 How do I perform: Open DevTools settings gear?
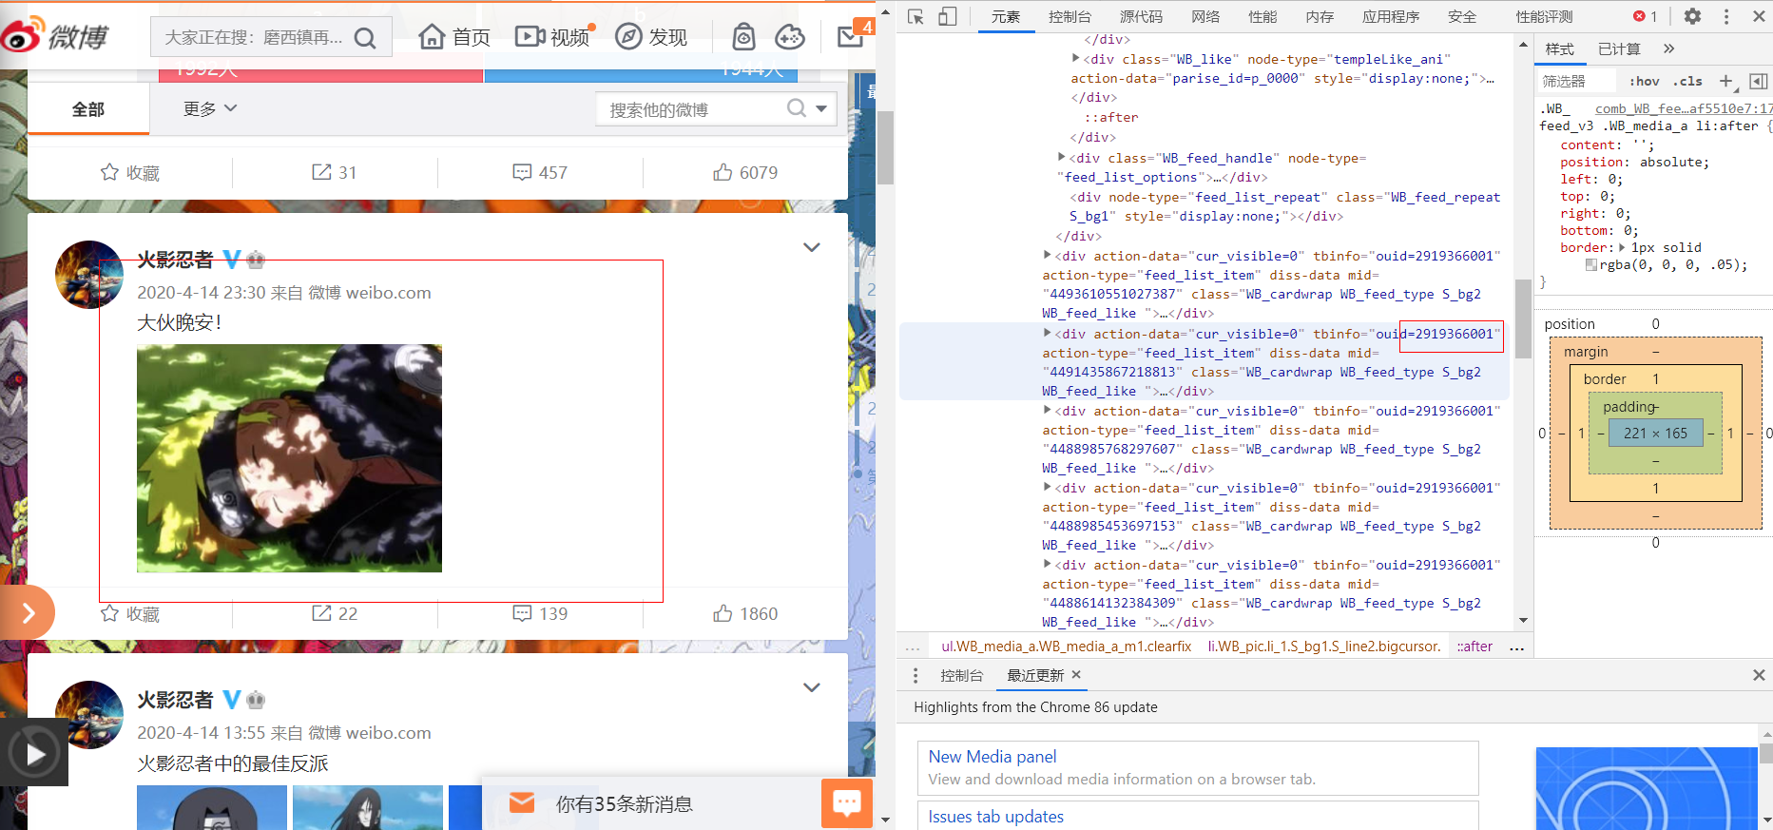click(1692, 16)
